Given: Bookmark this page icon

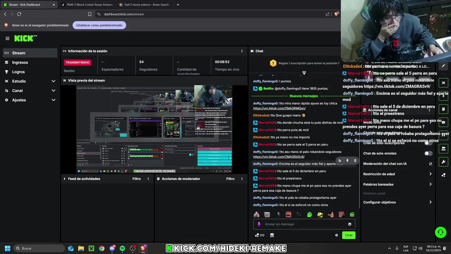Looking at the screenshot, I should [89, 14].
